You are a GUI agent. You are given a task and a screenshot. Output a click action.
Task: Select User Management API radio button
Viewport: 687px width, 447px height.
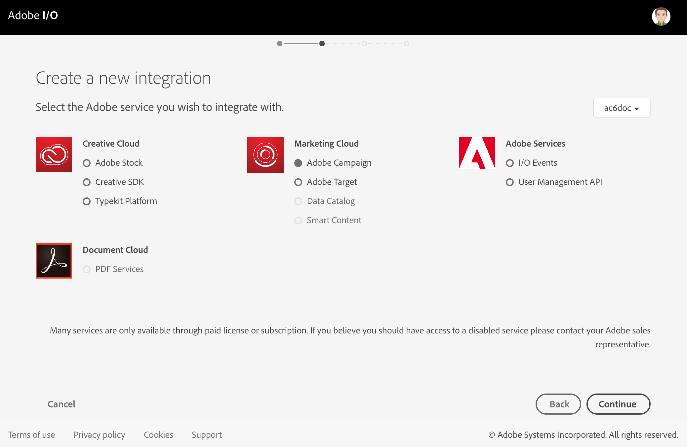pyautogui.click(x=510, y=182)
